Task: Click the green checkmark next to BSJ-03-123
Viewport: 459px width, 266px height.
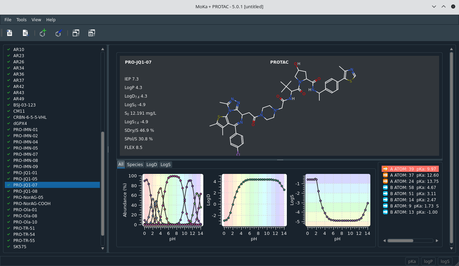Action: tap(9, 105)
